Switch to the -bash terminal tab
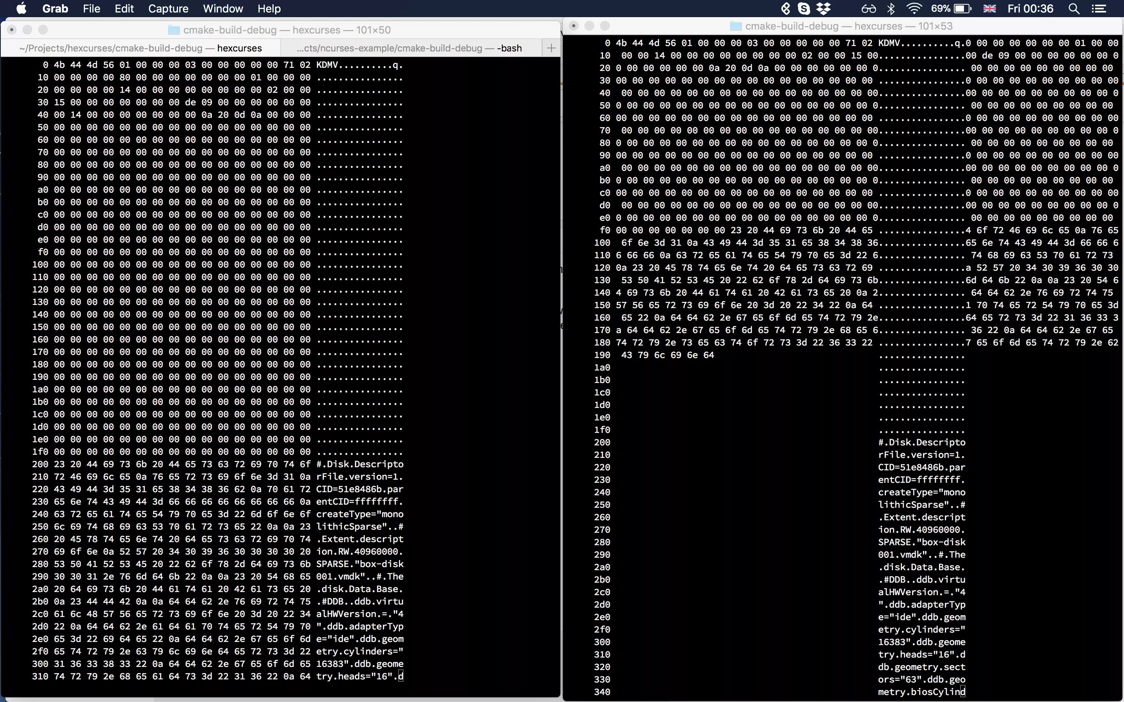Viewport: 1124px width, 702px height. point(410,48)
